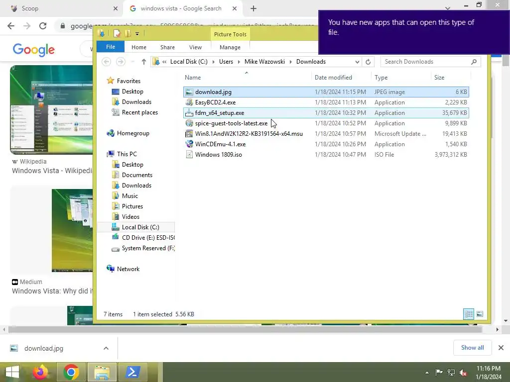Screen dimensions: 510x382
Task: Select the spice-guest-tools-latest.exe file icon
Action: click(x=189, y=123)
